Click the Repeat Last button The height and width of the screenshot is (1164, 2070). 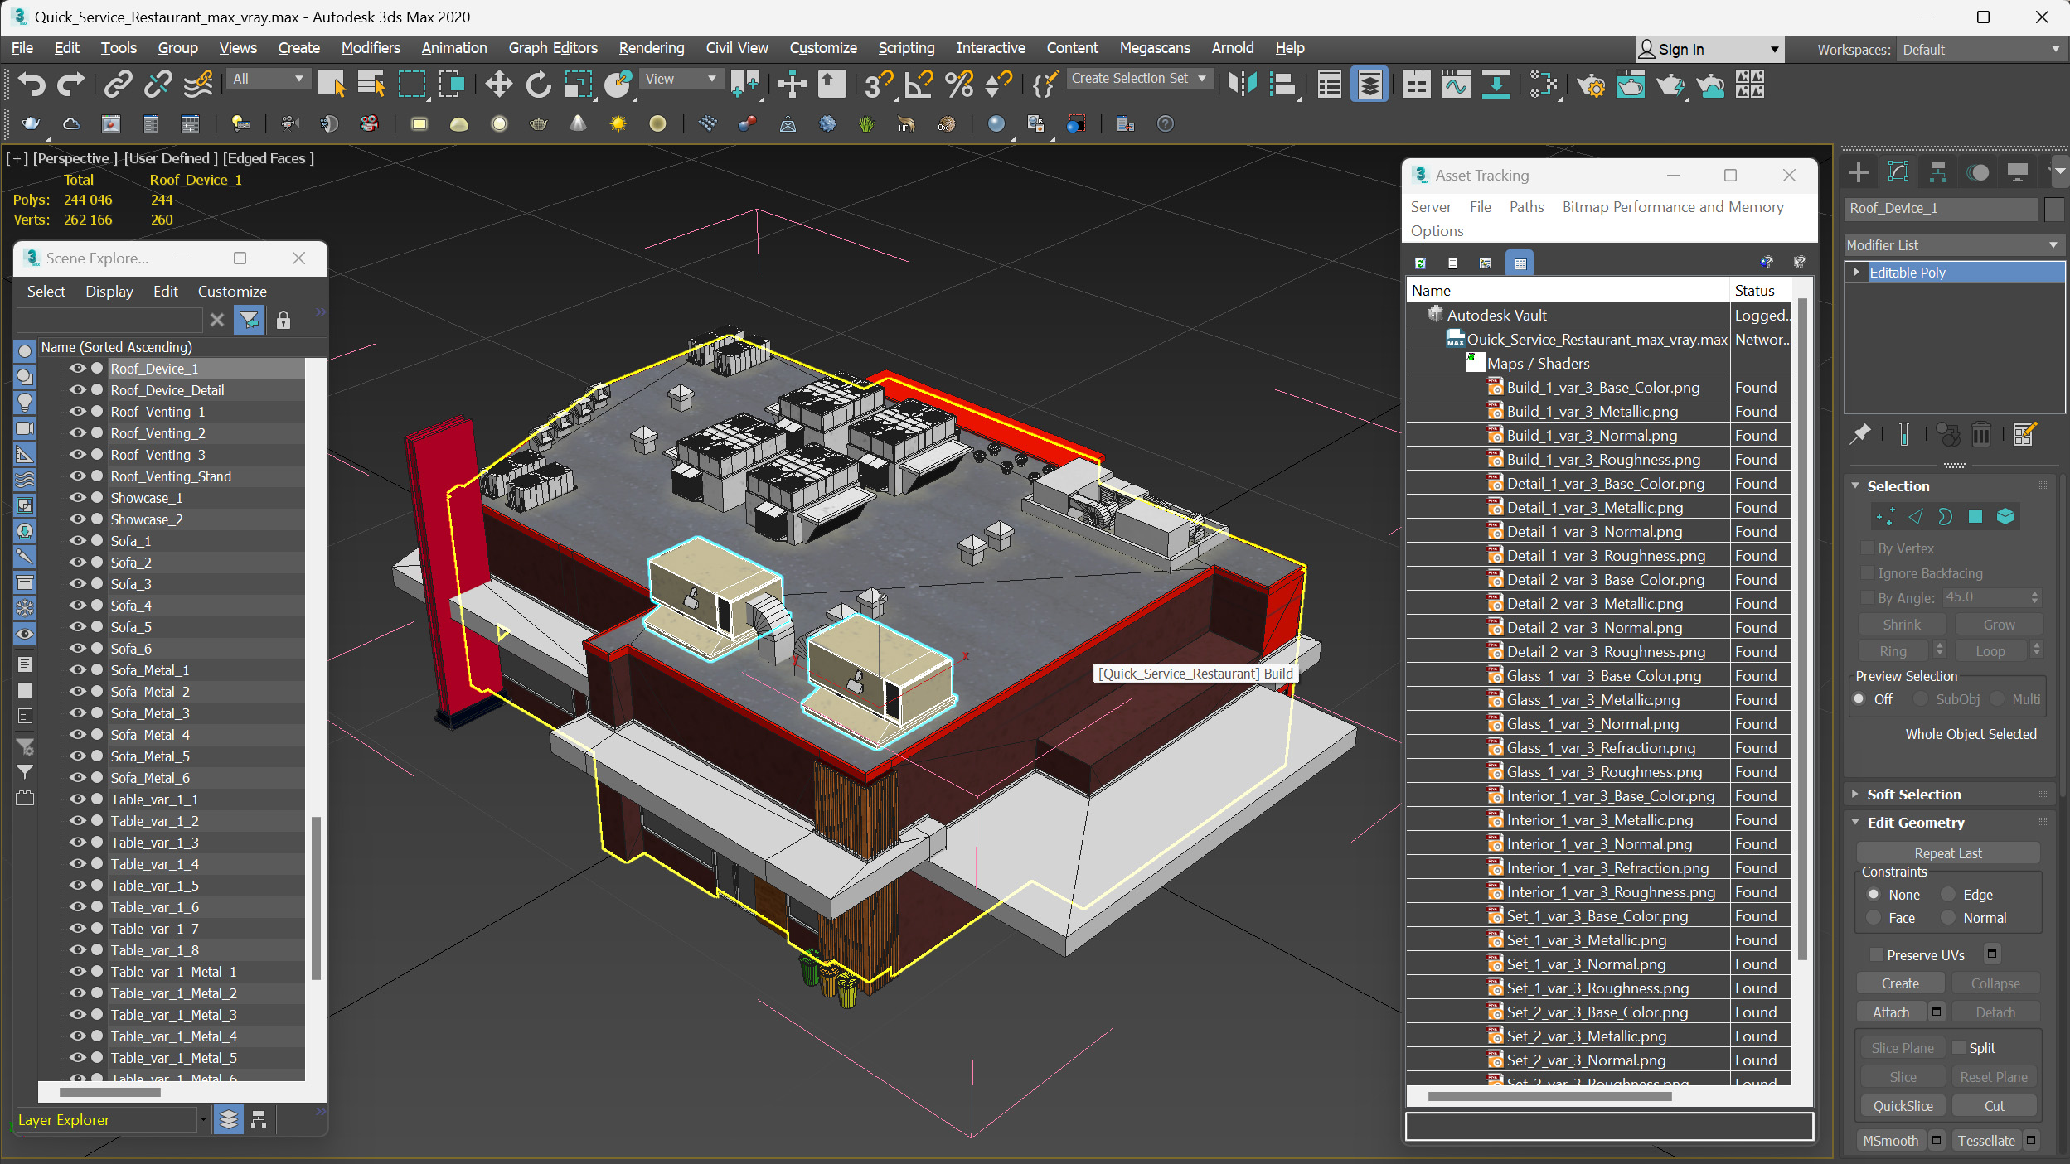1948,853
